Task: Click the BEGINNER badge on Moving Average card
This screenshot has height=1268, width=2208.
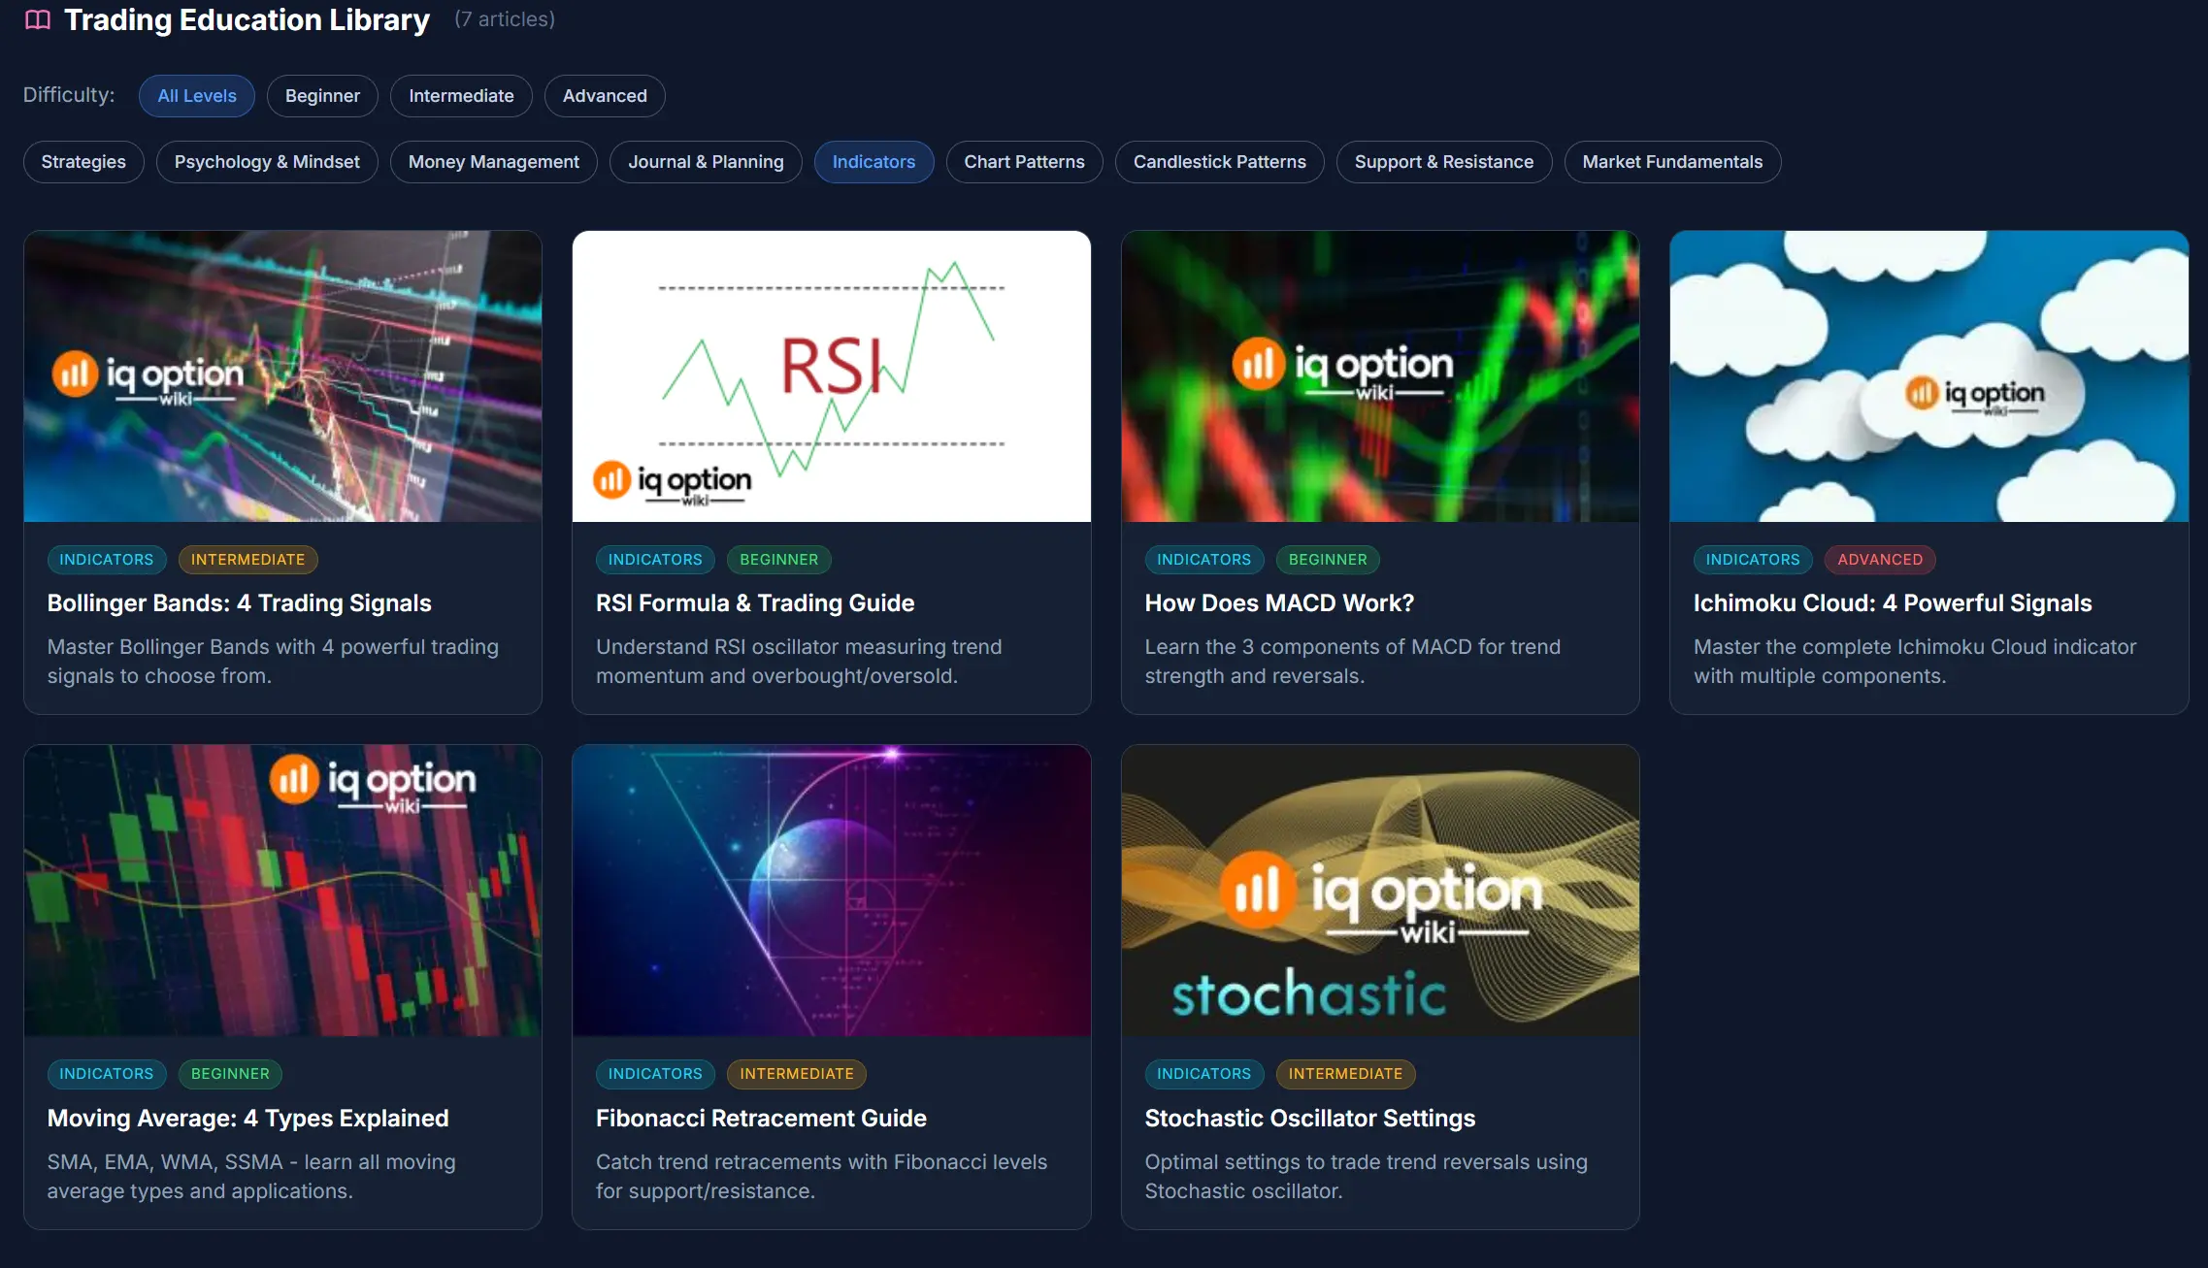Action: coord(230,1074)
